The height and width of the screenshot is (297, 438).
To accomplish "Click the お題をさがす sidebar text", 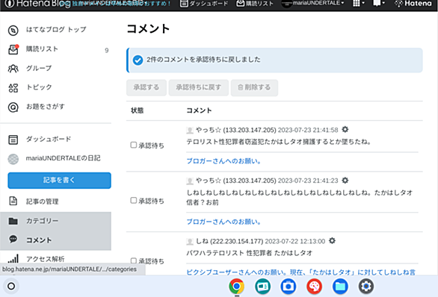I will tap(46, 107).
